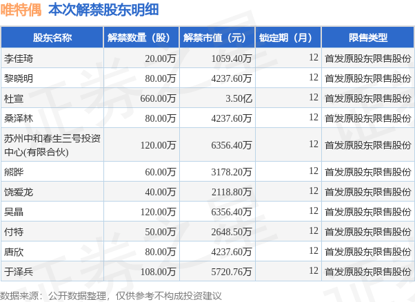The width and height of the screenshot is (415, 302).
Task: Click the 解禁数量（股） column header
Action: [141, 38]
